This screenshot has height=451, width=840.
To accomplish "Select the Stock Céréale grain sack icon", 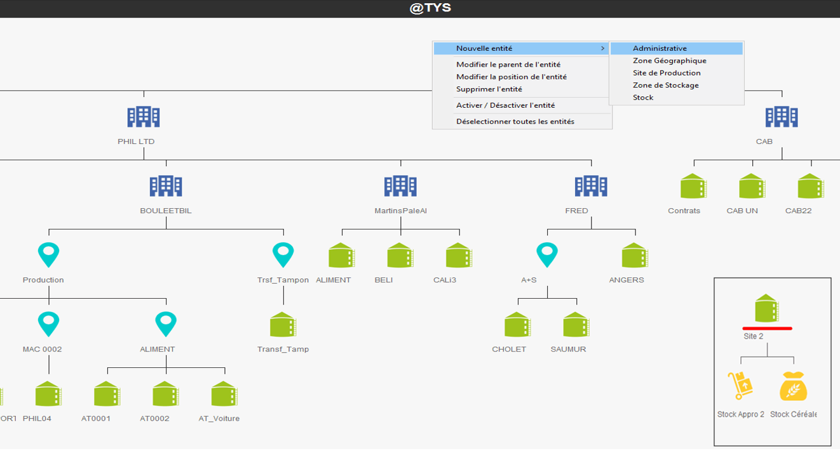I will coord(793,386).
